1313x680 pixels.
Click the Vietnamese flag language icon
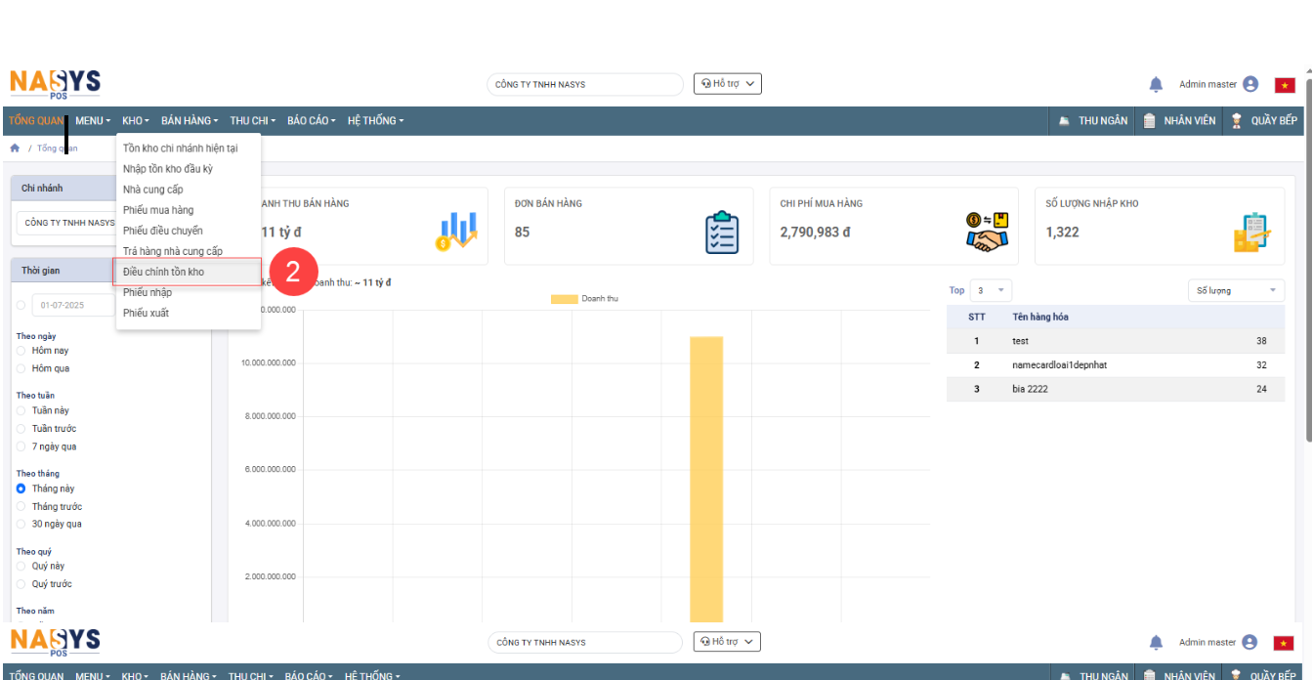tap(1284, 85)
